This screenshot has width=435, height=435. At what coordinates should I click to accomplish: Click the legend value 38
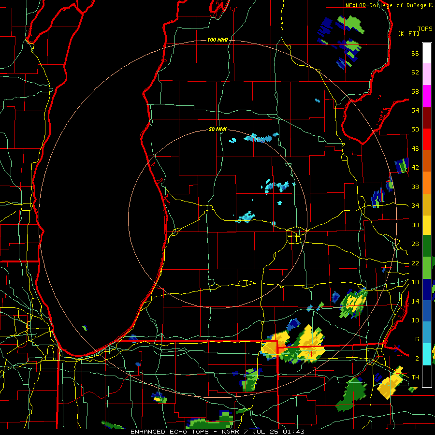pyautogui.click(x=415, y=187)
